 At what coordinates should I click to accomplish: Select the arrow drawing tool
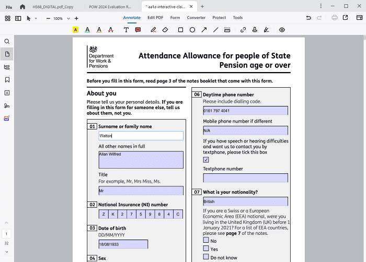(x=204, y=30)
